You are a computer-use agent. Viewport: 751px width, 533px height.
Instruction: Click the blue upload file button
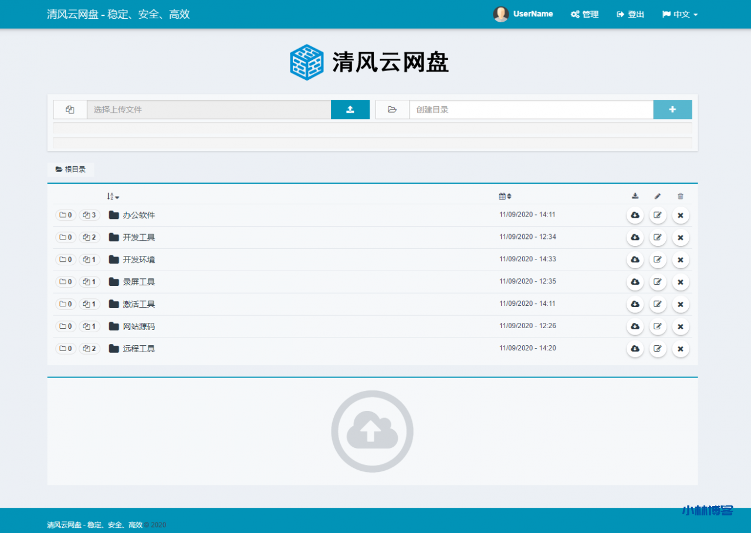pyautogui.click(x=350, y=110)
